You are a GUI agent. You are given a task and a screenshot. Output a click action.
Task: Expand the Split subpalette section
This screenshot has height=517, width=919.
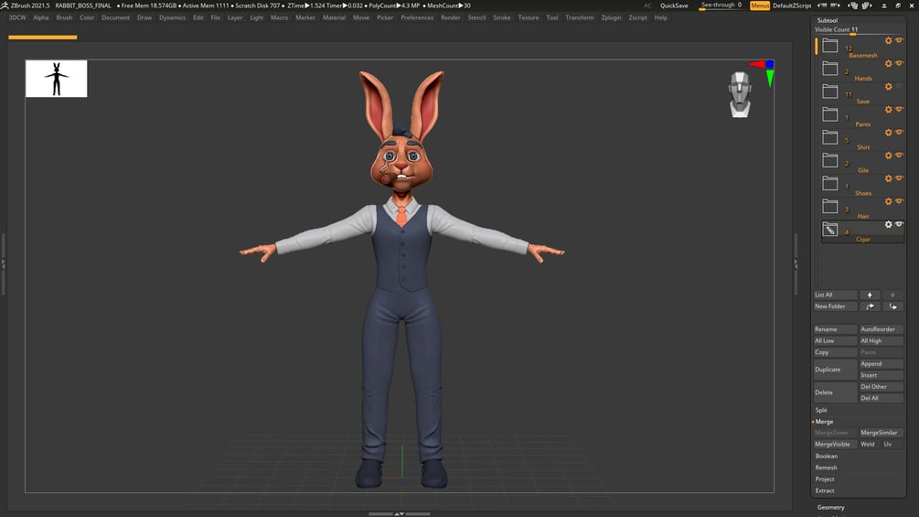[821, 410]
